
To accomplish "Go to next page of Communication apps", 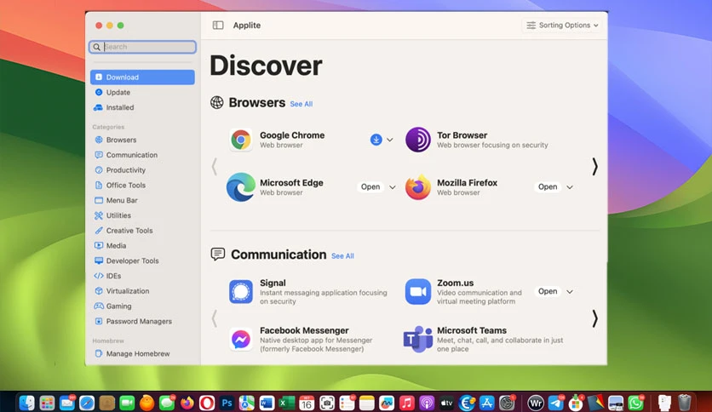I will pos(594,318).
